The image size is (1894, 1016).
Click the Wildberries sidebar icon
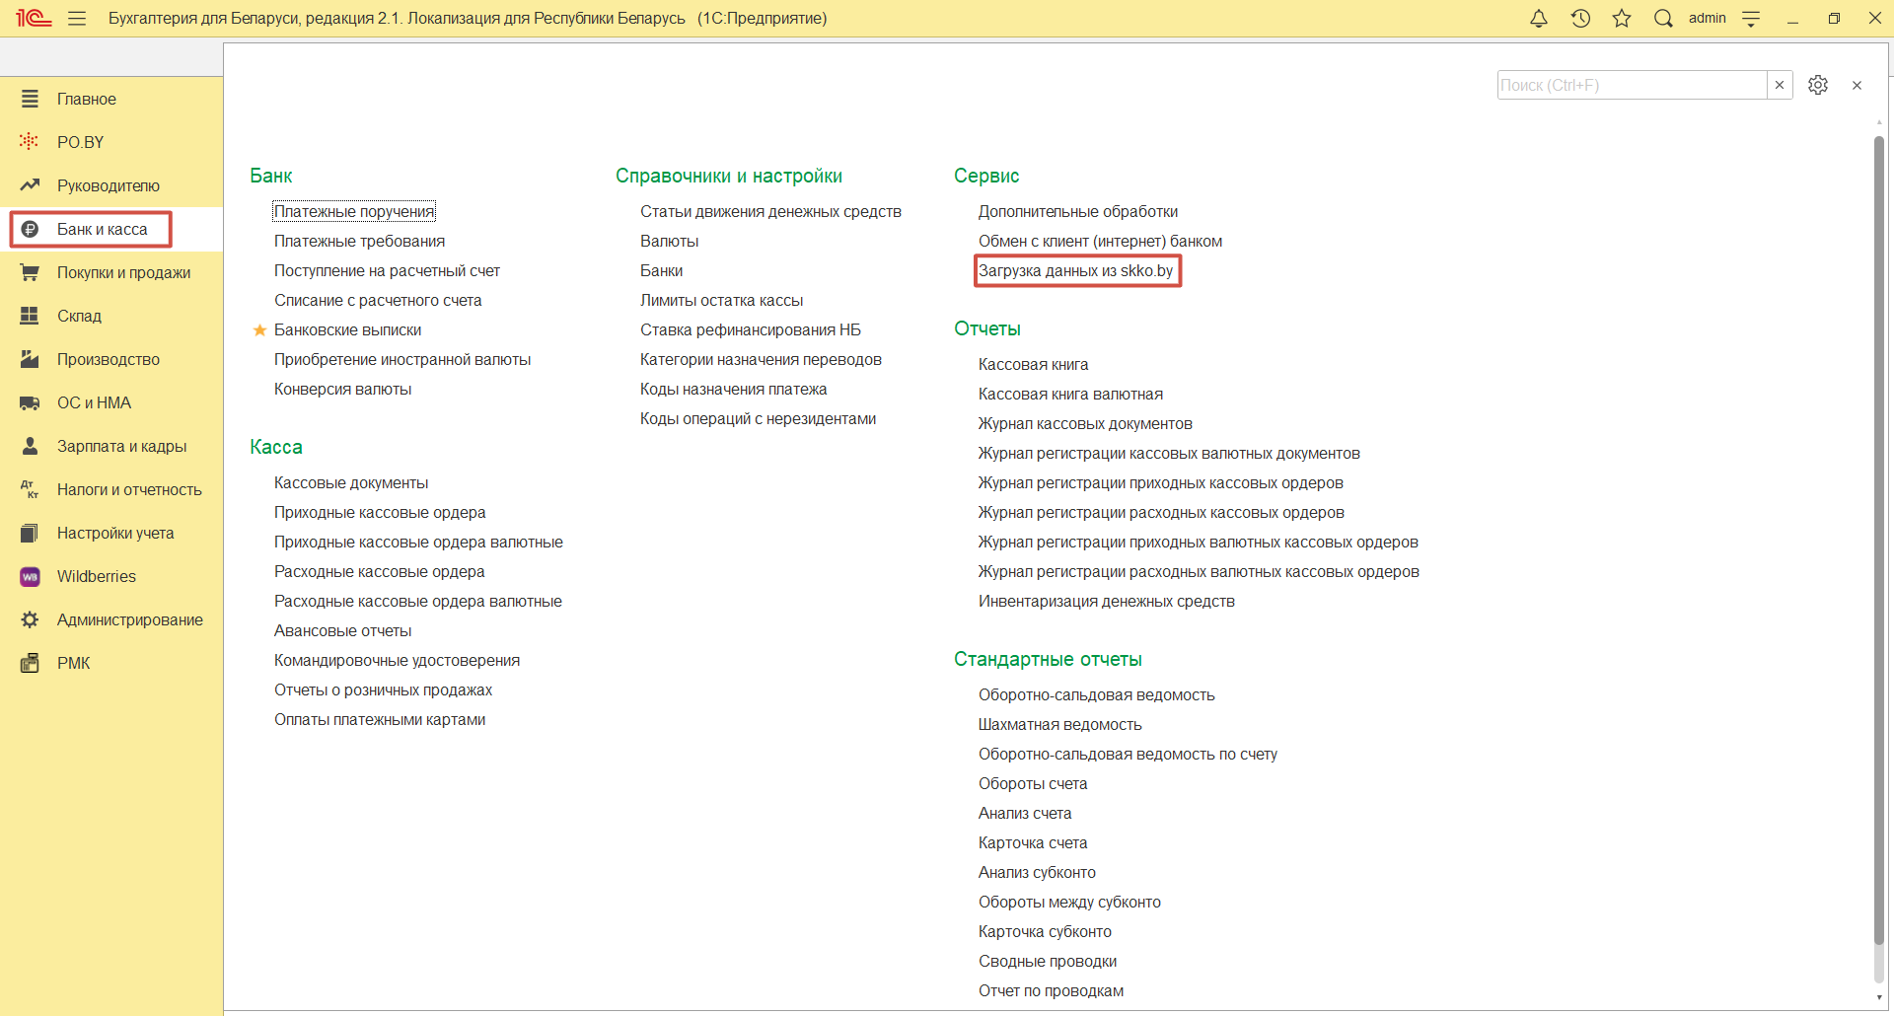(x=30, y=577)
